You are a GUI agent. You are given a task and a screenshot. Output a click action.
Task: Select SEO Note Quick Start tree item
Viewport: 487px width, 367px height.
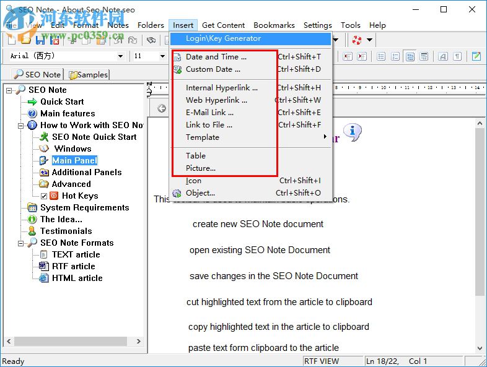pos(94,137)
